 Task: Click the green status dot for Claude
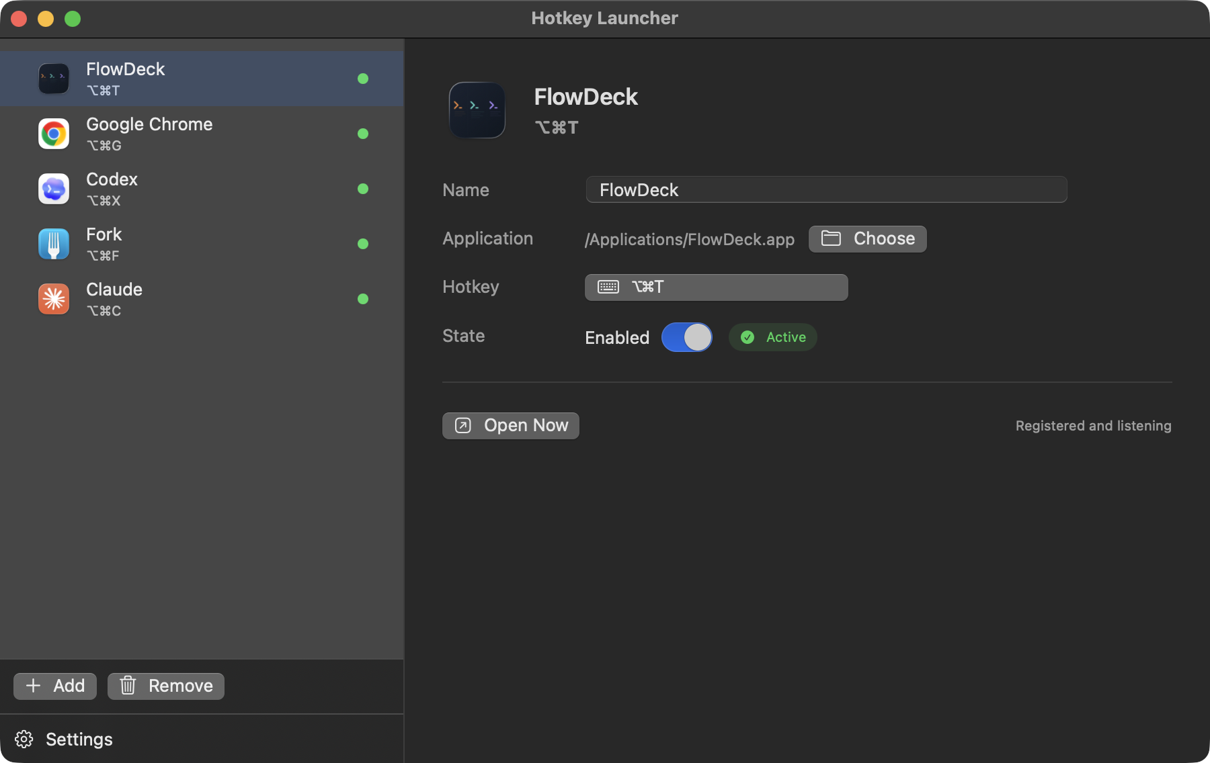(363, 299)
